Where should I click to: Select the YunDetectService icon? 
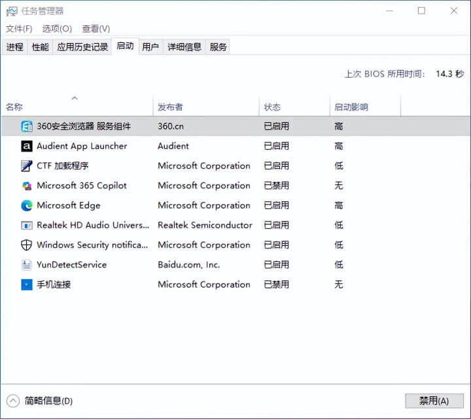tap(27, 265)
